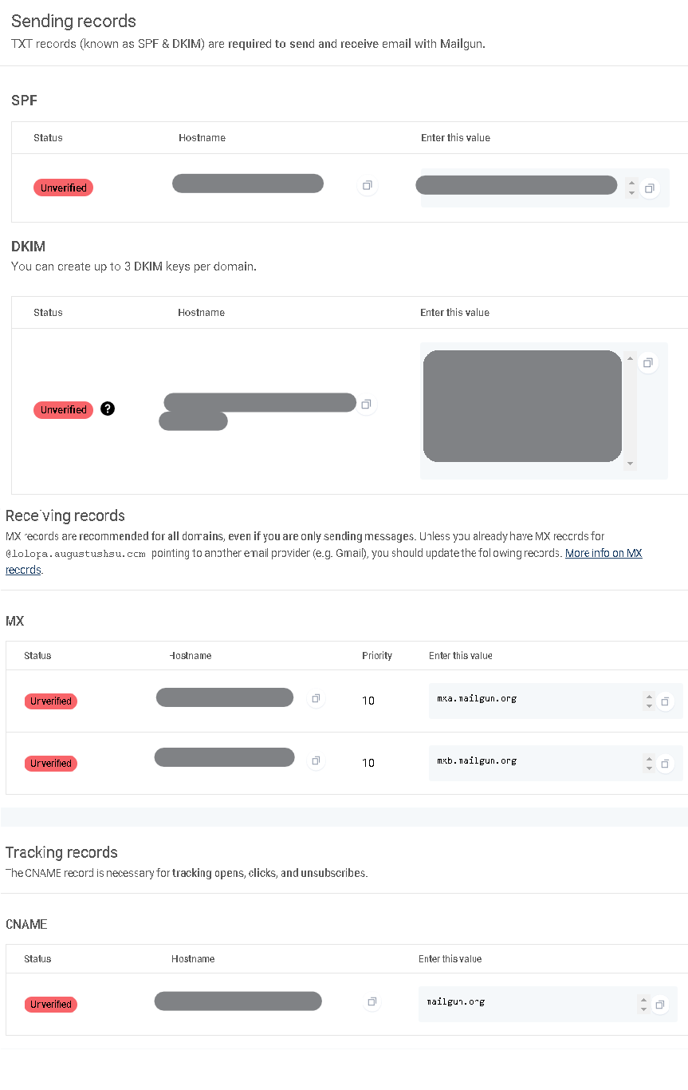The height and width of the screenshot is (1090, 688).
Task: Copy the DKIM record value
Action: [648, 363]
